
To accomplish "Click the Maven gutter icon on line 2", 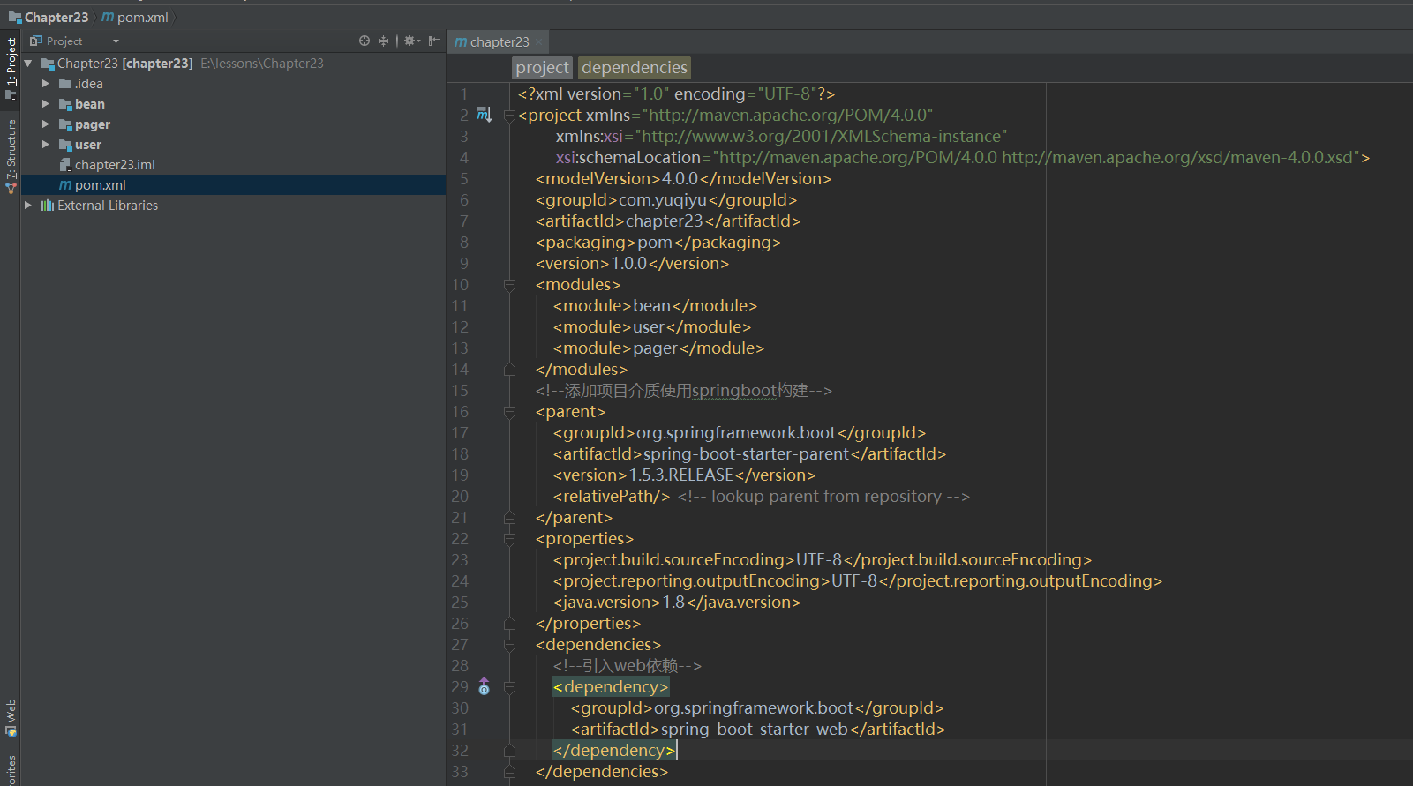I will [484, 115].
